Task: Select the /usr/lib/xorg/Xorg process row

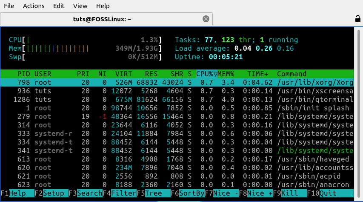Action: [177, 82]
